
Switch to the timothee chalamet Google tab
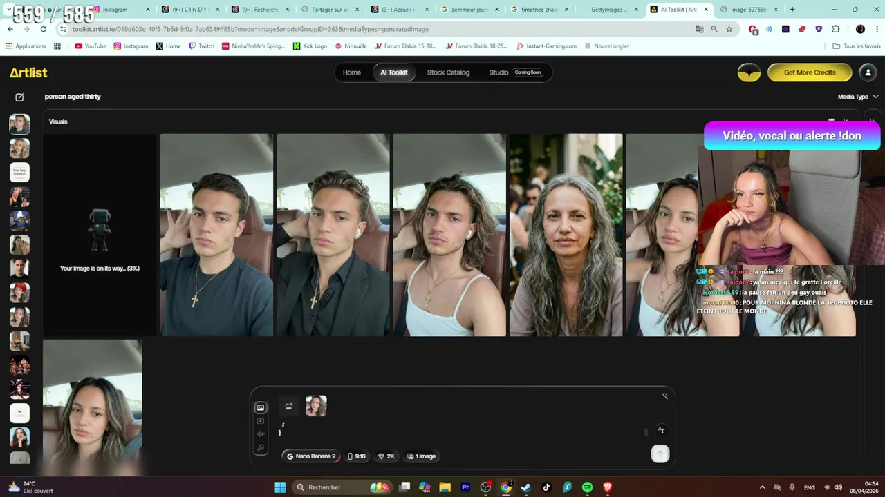pos(540,10)
